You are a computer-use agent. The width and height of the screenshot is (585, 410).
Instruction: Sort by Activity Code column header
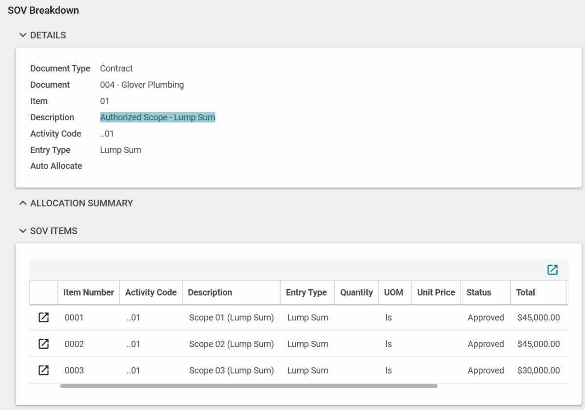click(x=151, y=292)
